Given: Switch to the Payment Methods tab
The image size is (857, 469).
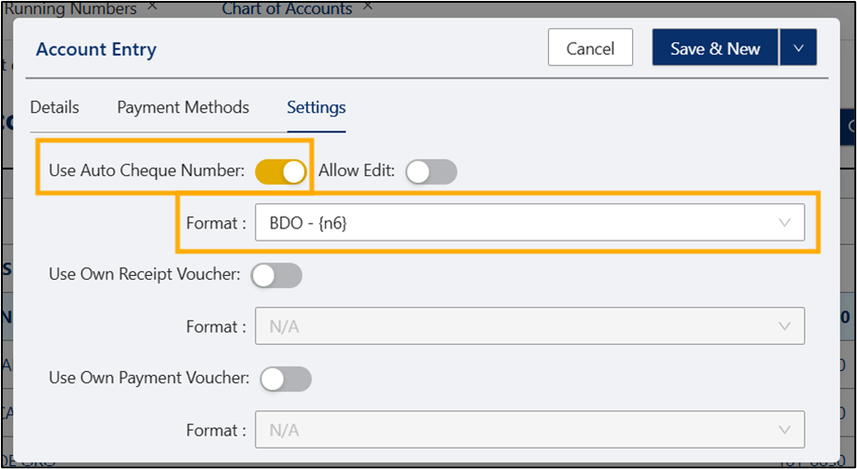Looking at the screenshot, I should pyautogui.click(x=183, y=107).
